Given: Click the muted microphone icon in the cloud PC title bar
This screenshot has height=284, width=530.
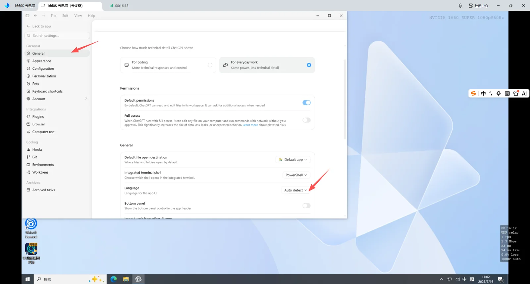Looking at the screenshot, I should pyautogui.click(x=460, y=6).
